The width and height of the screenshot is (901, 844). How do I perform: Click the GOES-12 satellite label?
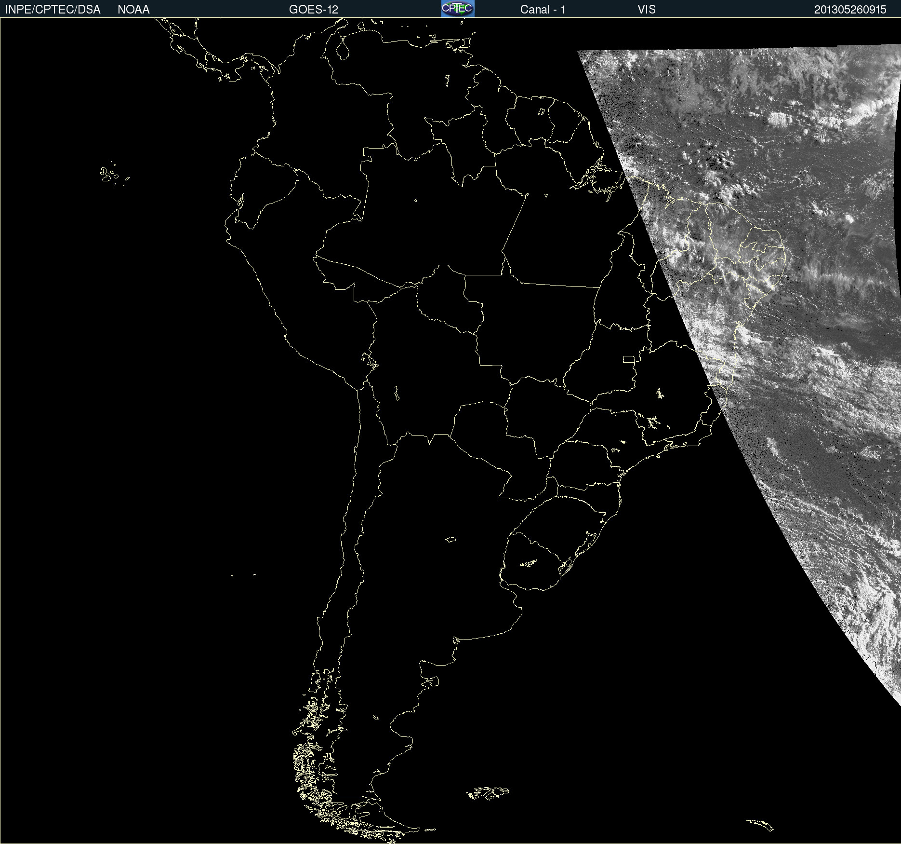point(314,10)
